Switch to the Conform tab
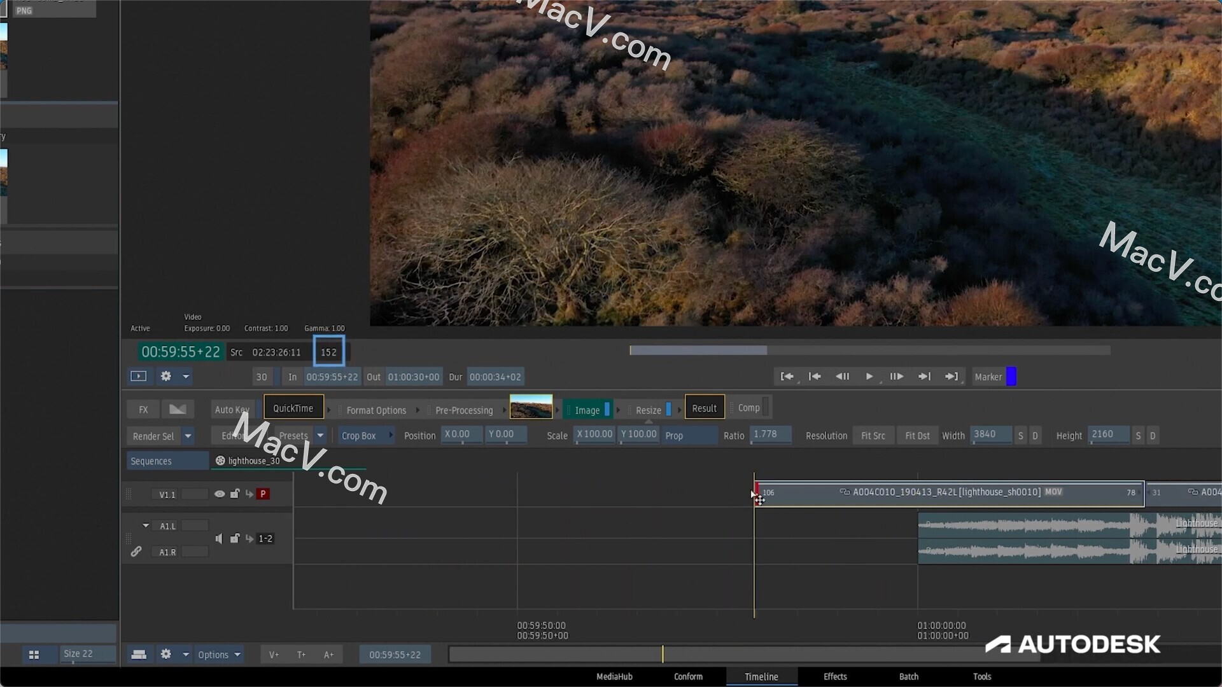1222x687 pixels. pyautogui.click(x=688, y=676)
